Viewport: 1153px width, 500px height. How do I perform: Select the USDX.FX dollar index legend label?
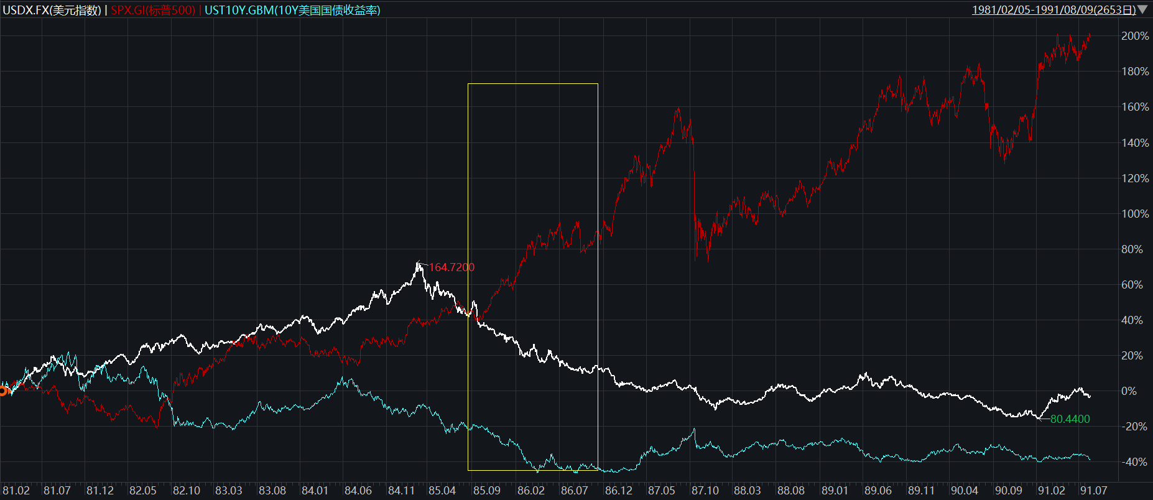pos(52,10)
